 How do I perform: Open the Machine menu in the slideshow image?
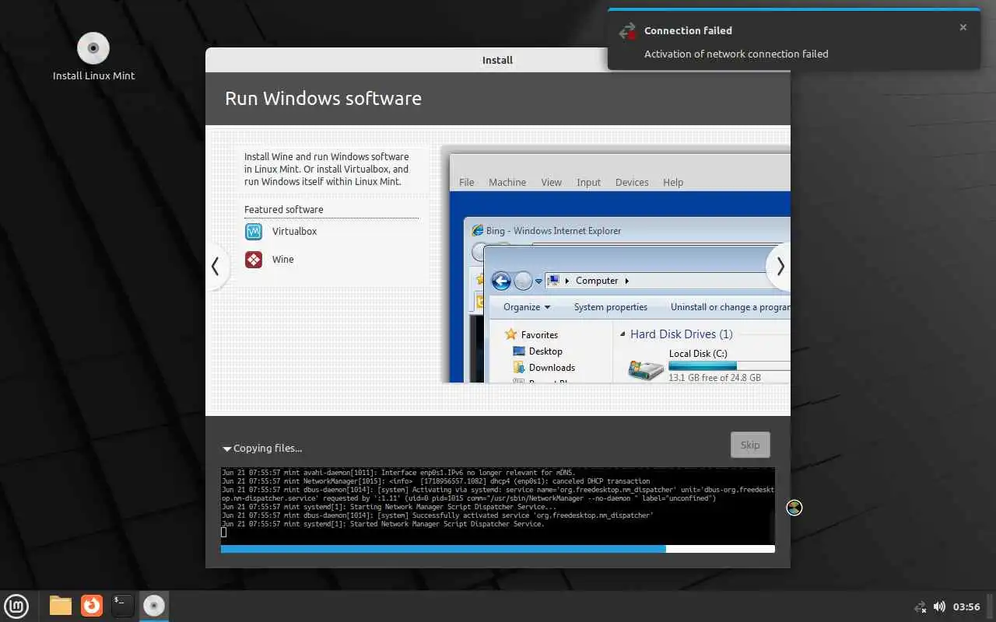507,183
